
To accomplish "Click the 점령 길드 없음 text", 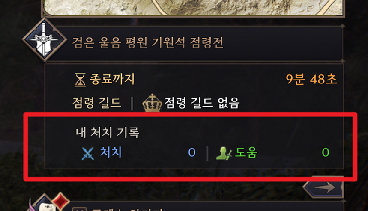I will coord(202,103).
